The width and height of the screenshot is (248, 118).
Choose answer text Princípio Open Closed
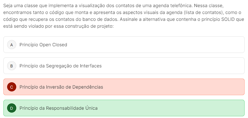43,45
